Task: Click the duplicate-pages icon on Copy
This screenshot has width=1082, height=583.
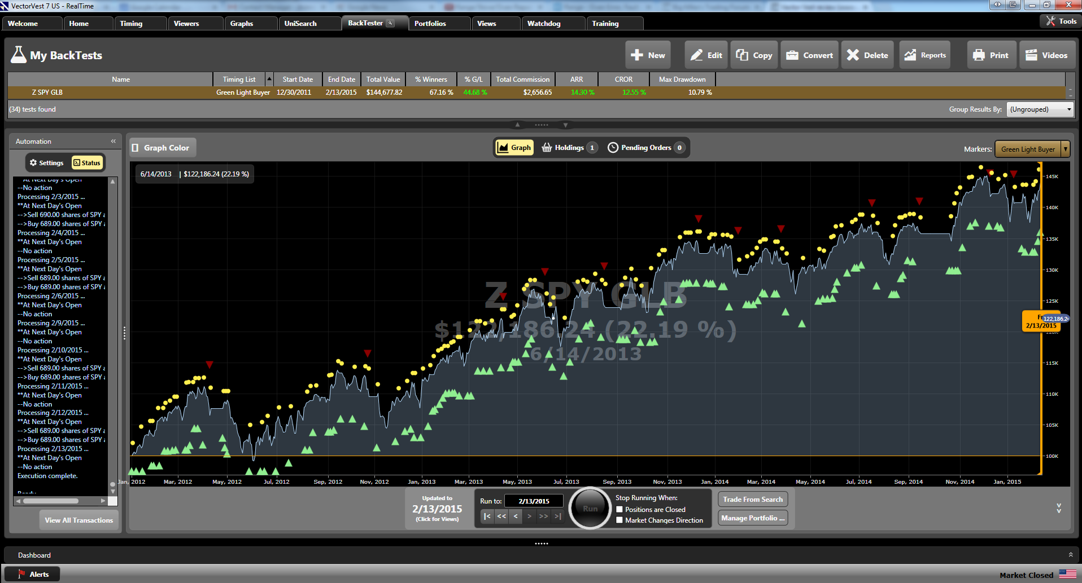Action: coord(742,55)
